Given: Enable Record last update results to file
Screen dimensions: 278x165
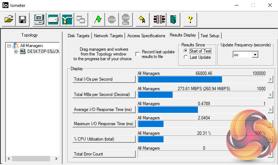Looking at the screenshot, I should (138, 54).
